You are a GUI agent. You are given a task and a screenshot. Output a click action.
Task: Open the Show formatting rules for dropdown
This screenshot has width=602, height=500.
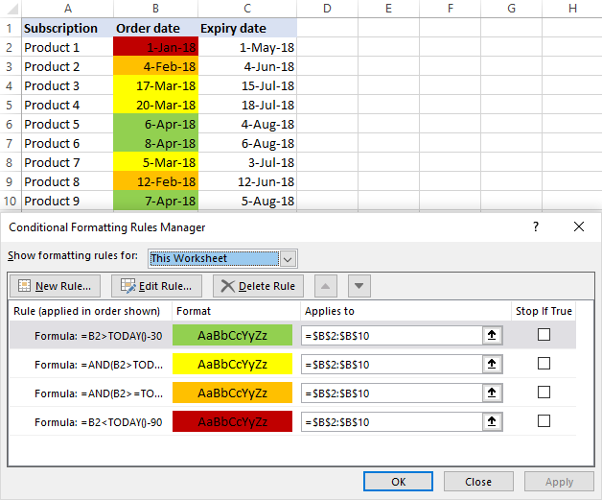pyautogui.click(x=288, y=258)
